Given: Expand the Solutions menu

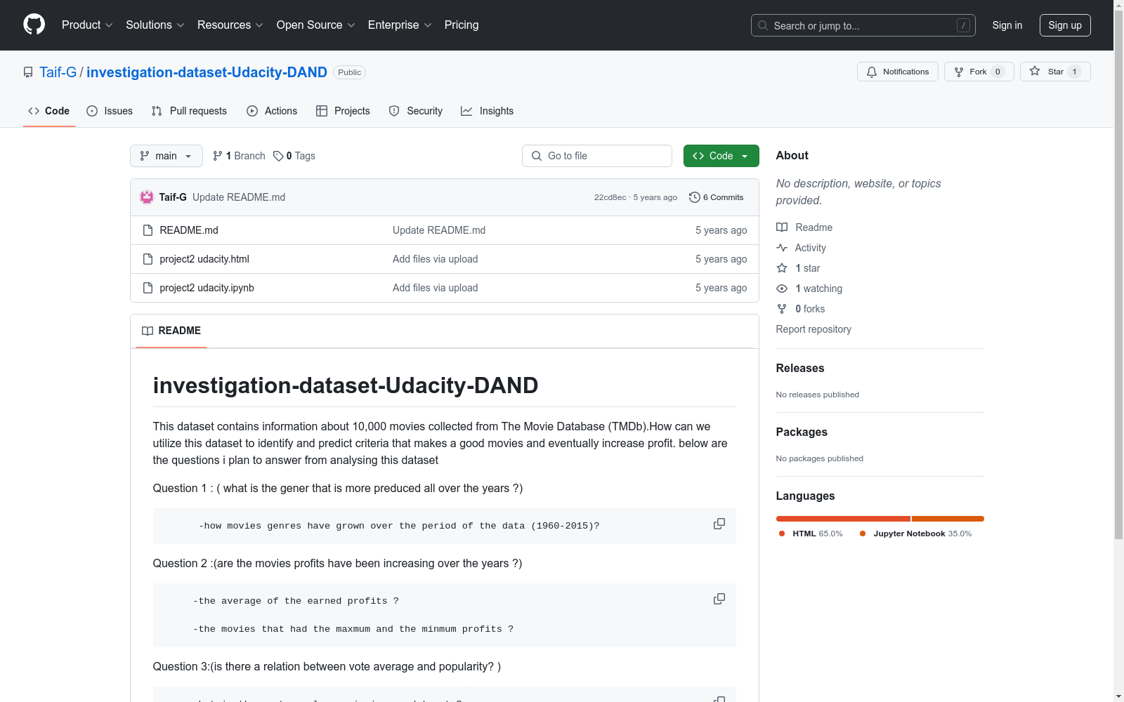Looking at the screenshot, I should click(x=155, y=25).
